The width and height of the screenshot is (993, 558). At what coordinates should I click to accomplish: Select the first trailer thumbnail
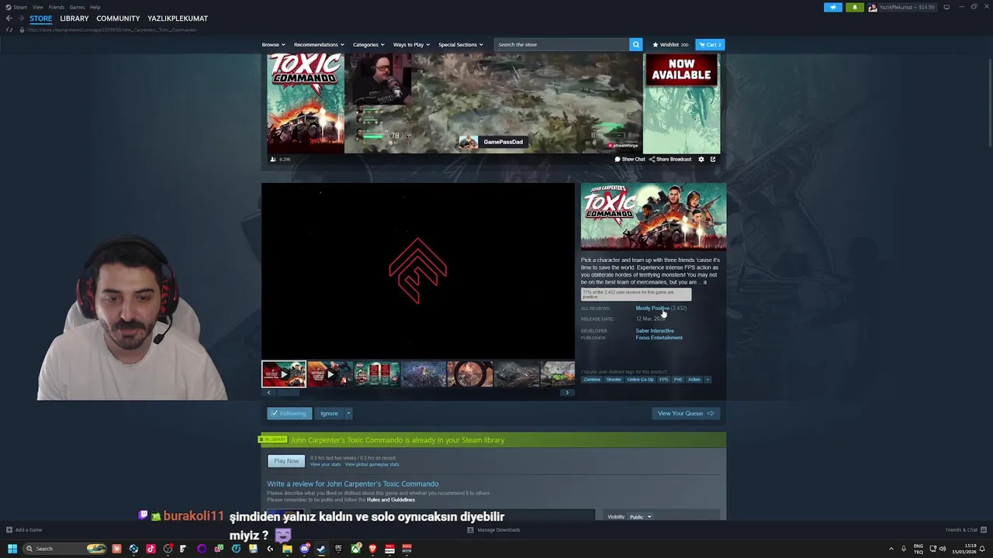coord(284,374)
